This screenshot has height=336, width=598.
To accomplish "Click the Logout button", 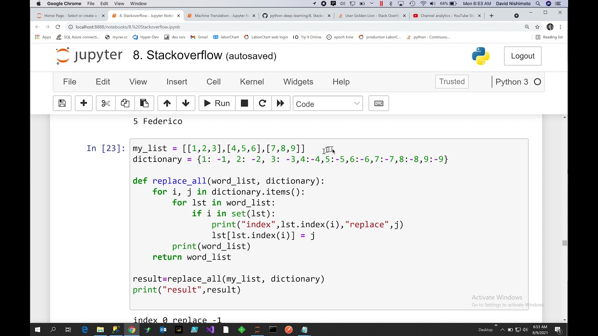I will tap(523, 56).
